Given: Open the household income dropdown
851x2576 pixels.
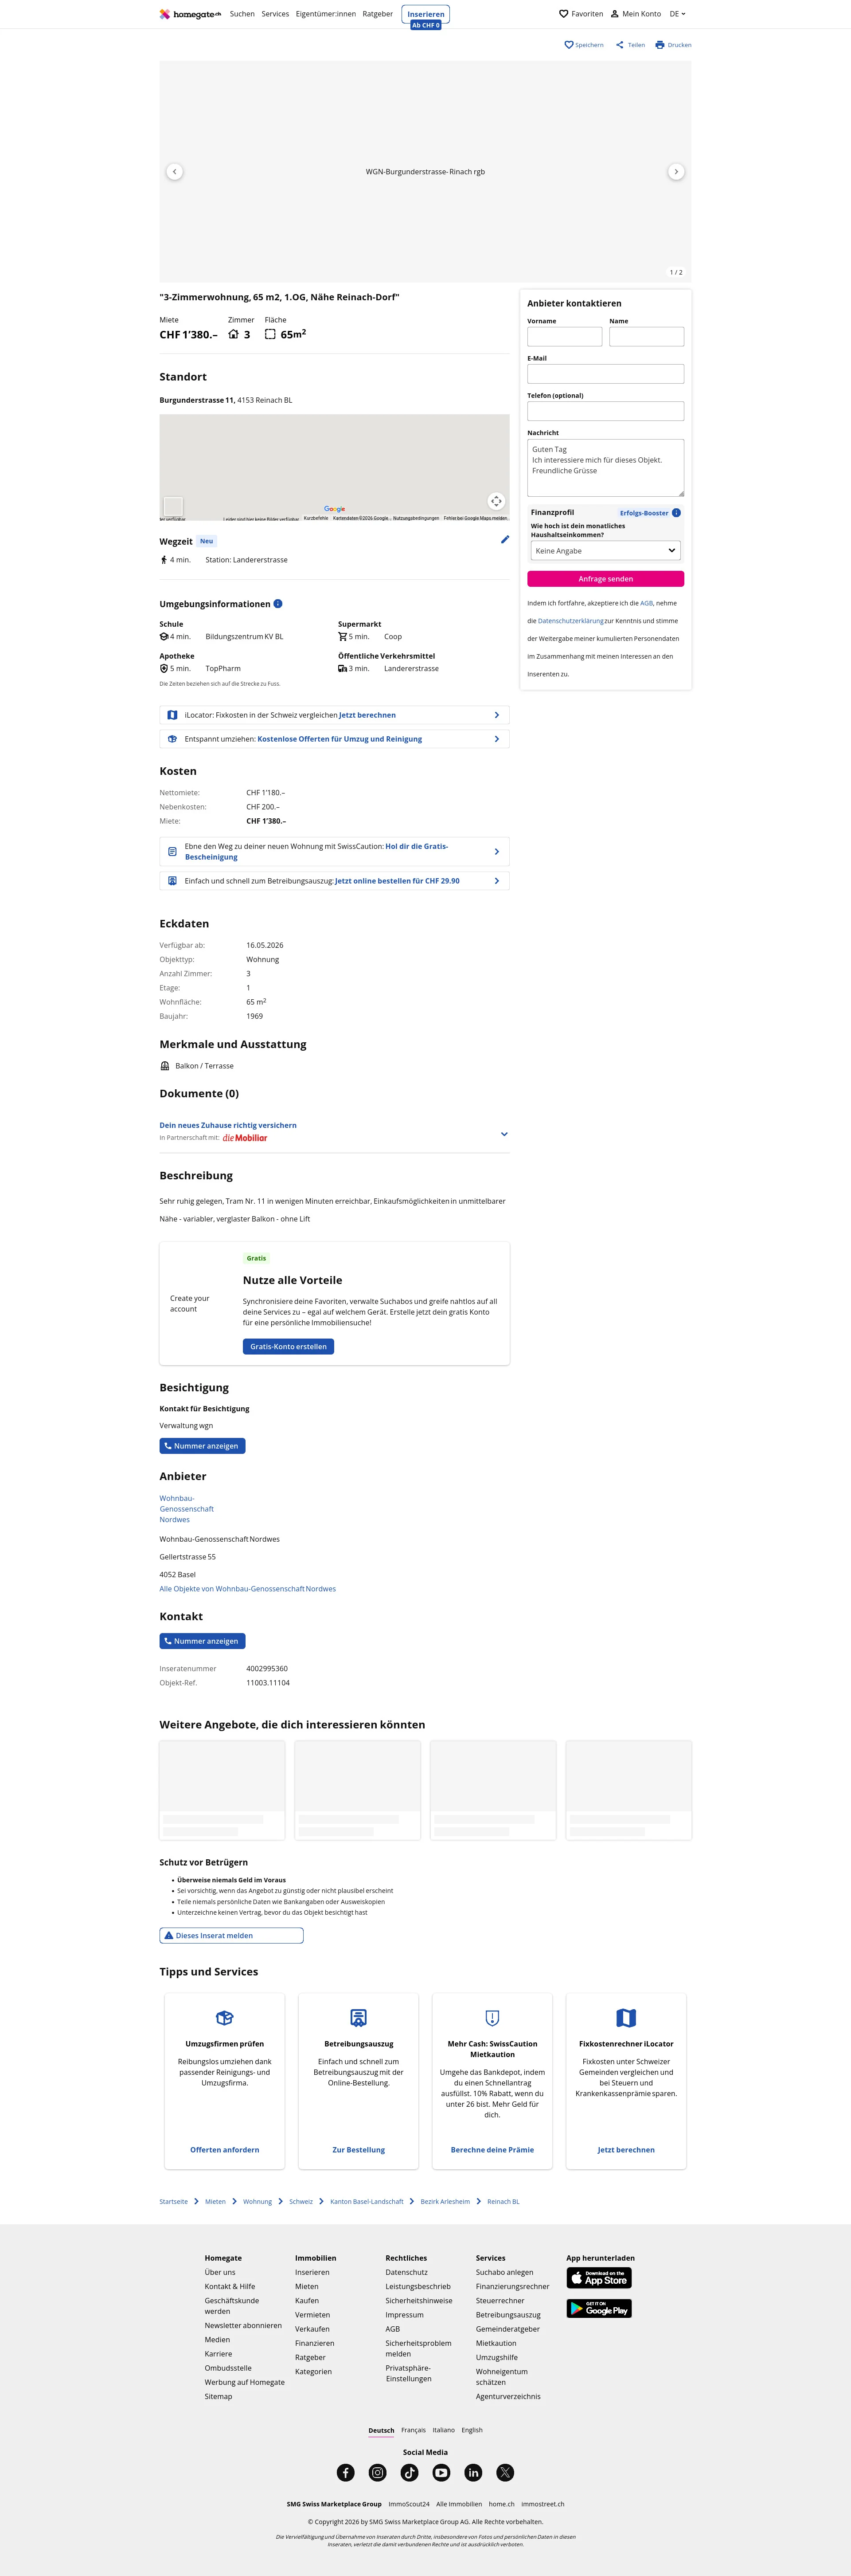Looking at the screenshot, I should 605,551.
